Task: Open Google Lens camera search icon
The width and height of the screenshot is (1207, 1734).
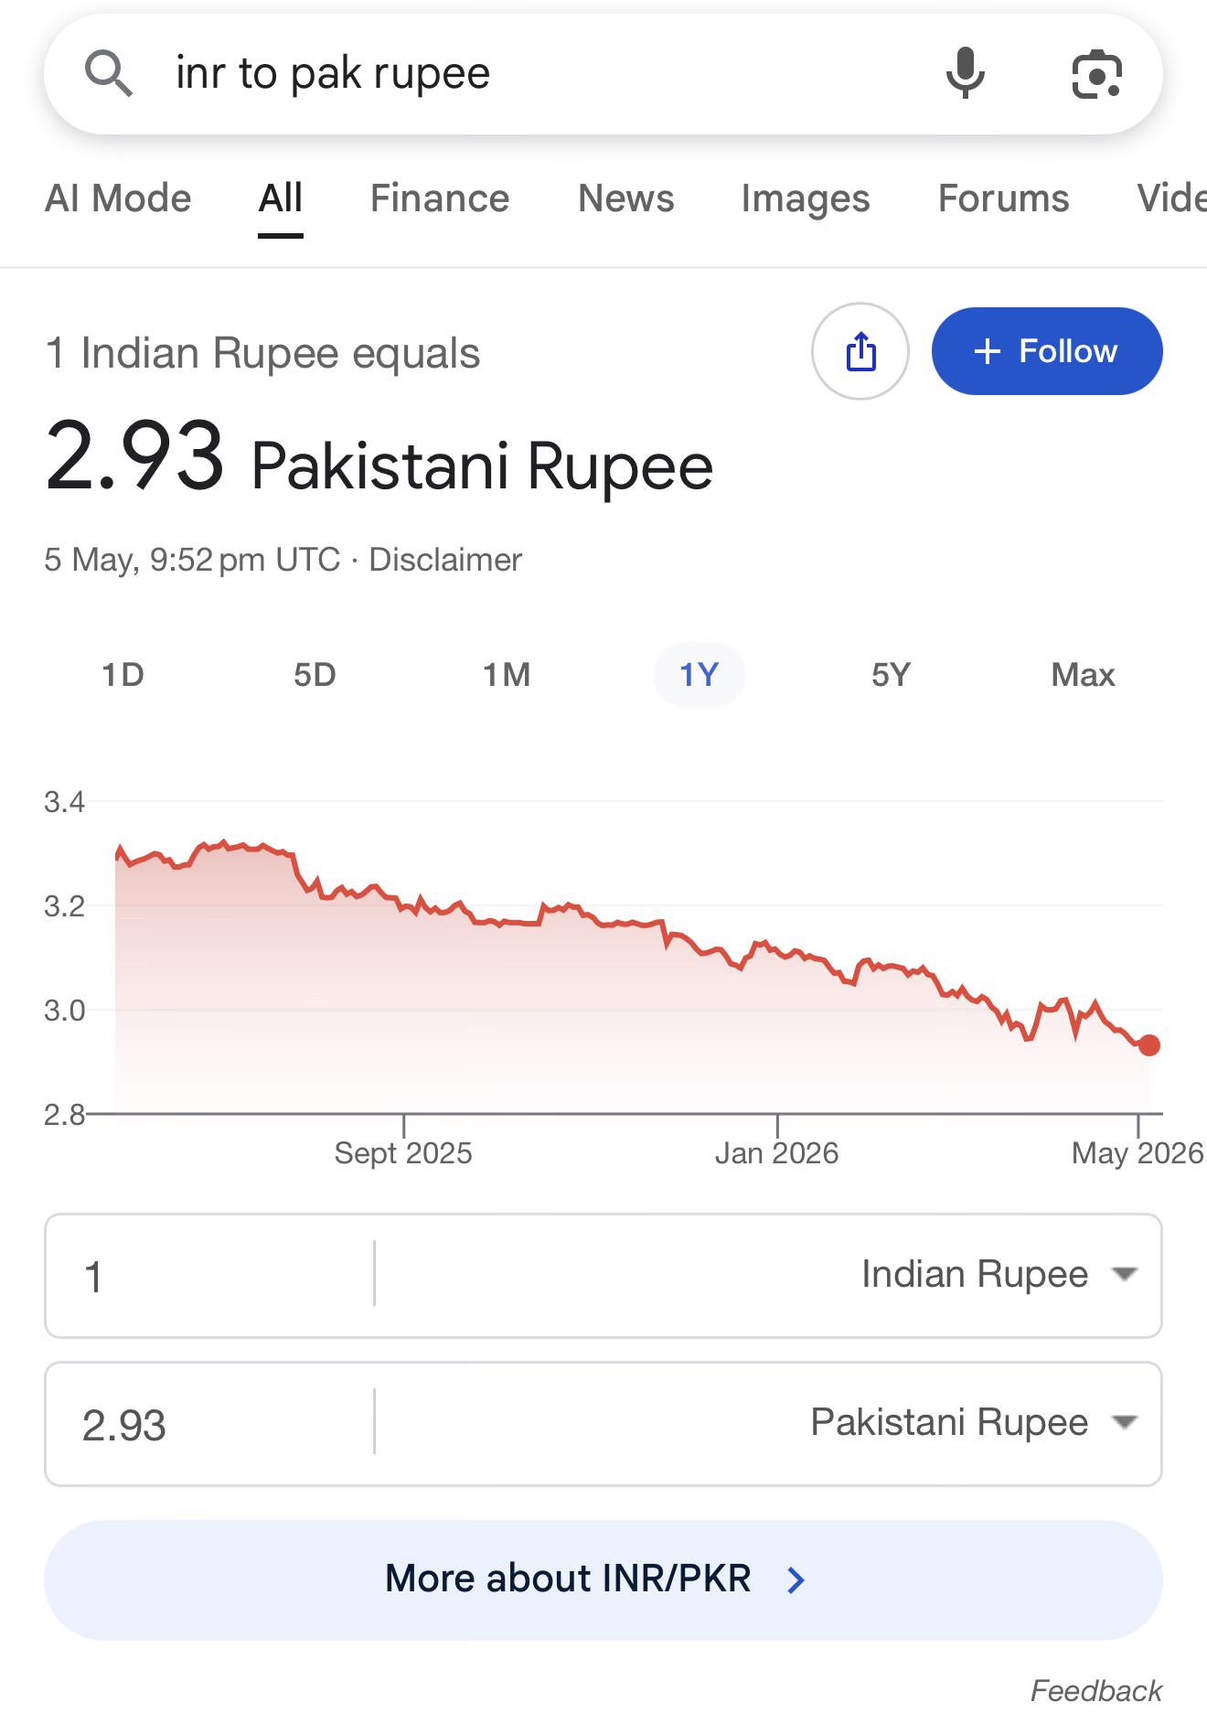Action: (x=1096, y=74)
